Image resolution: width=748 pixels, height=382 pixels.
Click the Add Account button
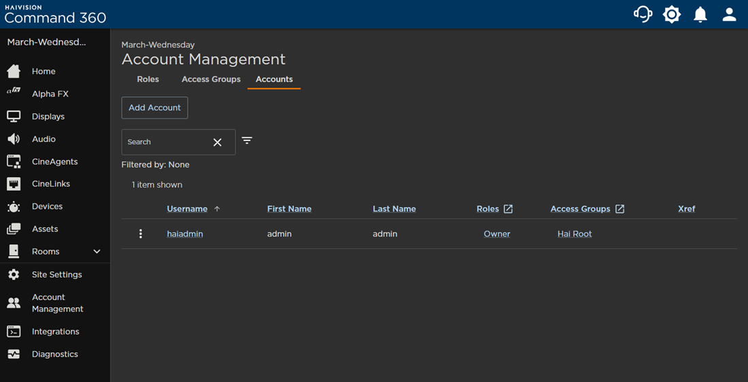[154, 108]
